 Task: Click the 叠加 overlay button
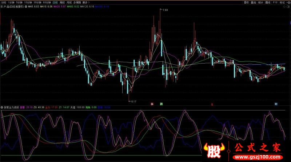tap(253, 3)
